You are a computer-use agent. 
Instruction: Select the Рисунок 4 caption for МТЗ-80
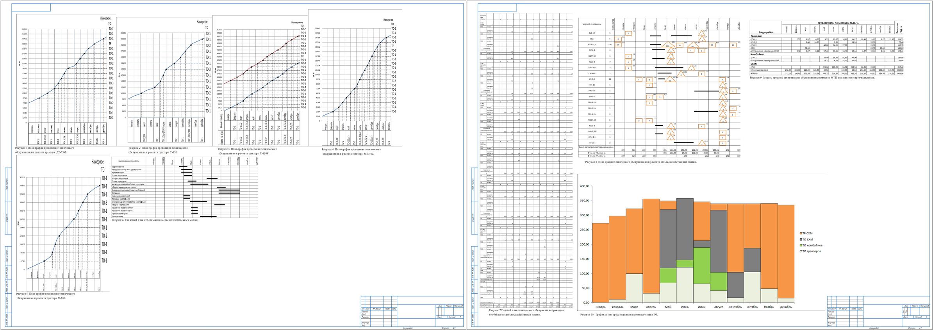tap(351, 152)
